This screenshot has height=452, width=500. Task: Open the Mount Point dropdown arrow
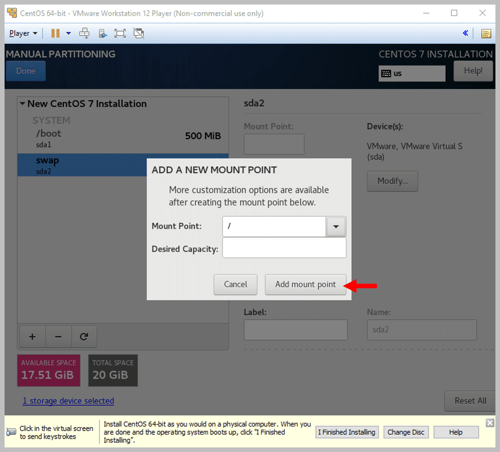[335, 226]
